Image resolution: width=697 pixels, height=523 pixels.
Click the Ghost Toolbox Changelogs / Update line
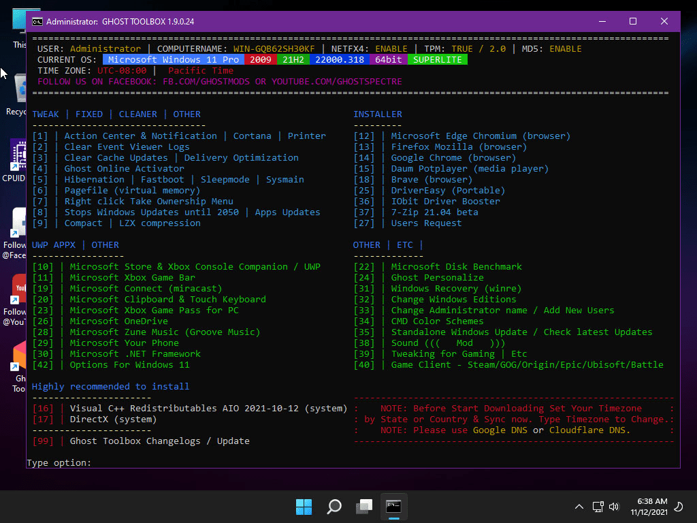click(159, 441)
